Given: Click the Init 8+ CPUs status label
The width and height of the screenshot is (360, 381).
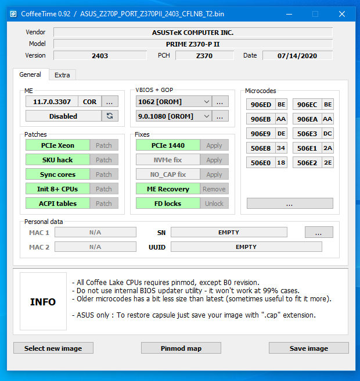Looking at the screenshot, I should point(57,189).
